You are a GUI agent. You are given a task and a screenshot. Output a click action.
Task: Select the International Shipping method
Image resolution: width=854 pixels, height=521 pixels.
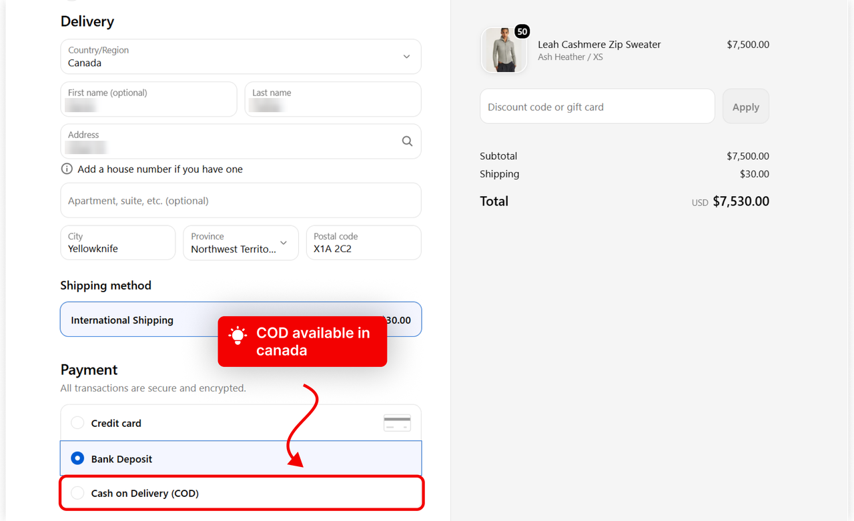coord(241,320)
